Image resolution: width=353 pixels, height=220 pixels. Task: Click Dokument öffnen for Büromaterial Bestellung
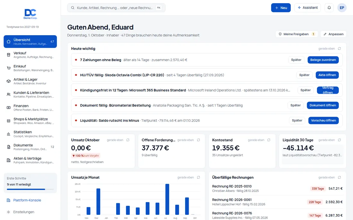click(x=323, y=106)
